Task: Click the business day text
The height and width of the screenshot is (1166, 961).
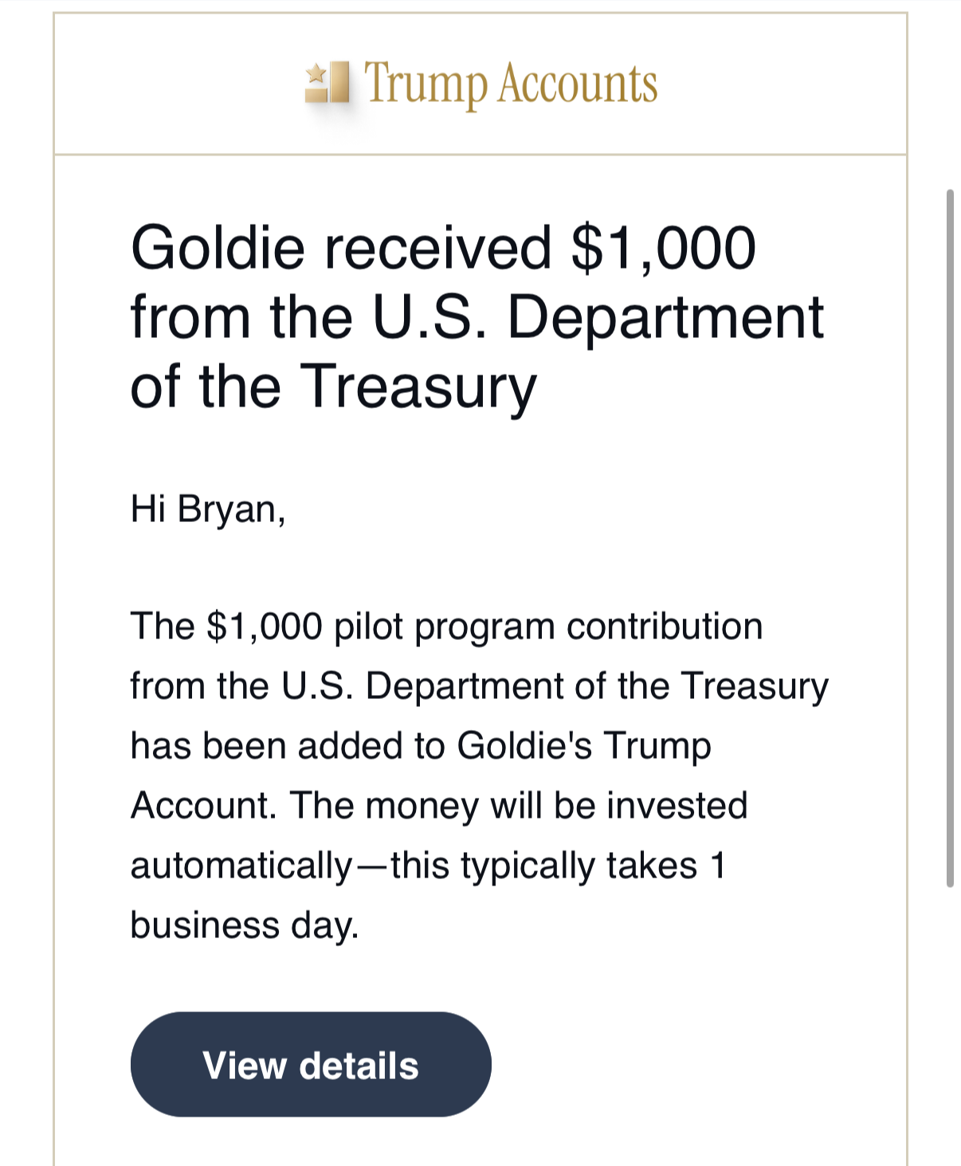Action: 245,926
